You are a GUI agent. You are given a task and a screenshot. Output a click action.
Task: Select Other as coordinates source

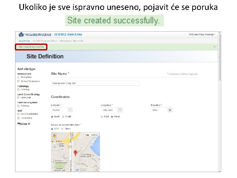coord(62,129)
